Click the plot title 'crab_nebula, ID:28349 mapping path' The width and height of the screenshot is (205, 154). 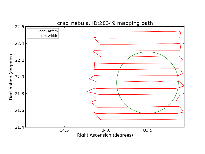click(x=105, y=23)
